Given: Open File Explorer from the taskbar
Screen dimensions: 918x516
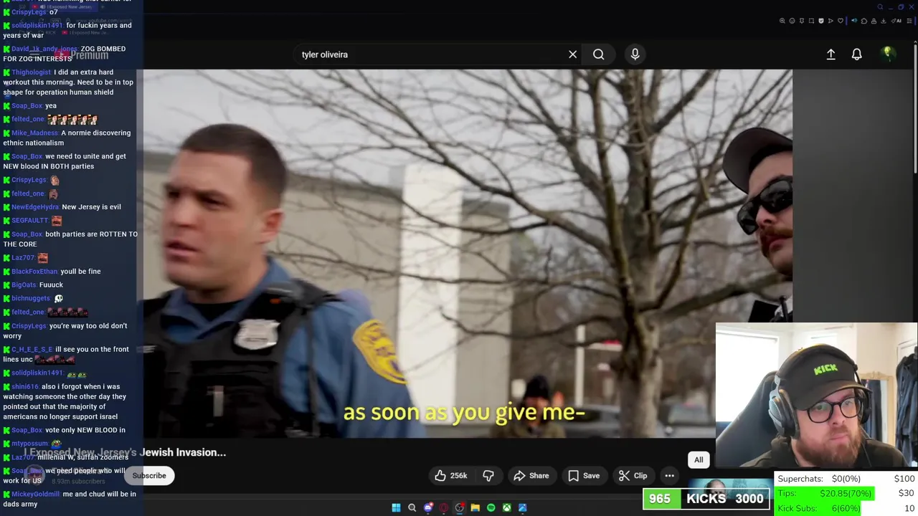Looking at the screenshot, I should point(475,507).
